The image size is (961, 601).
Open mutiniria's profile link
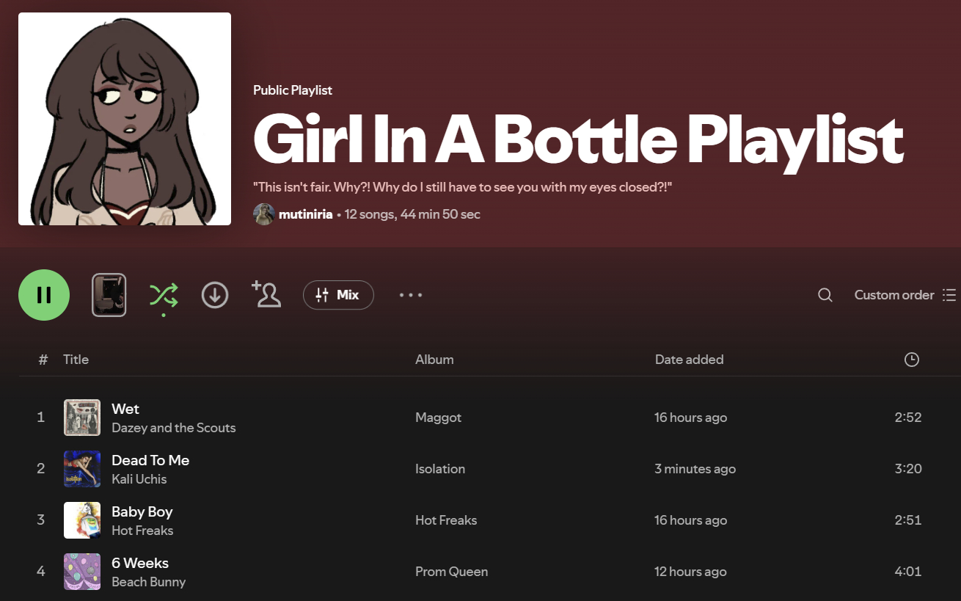[305, 214]
